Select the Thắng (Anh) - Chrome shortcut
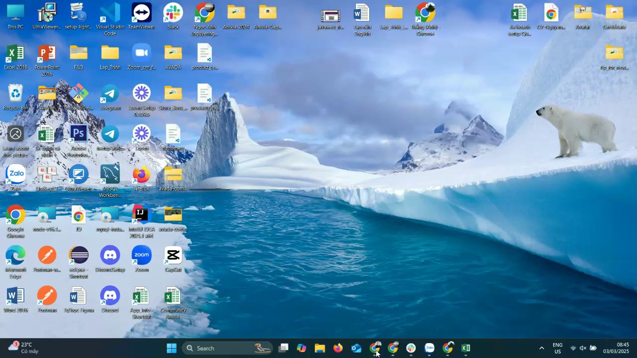This screenshot has width=637, height=358. pyautogui.click(x=425, y=19)
